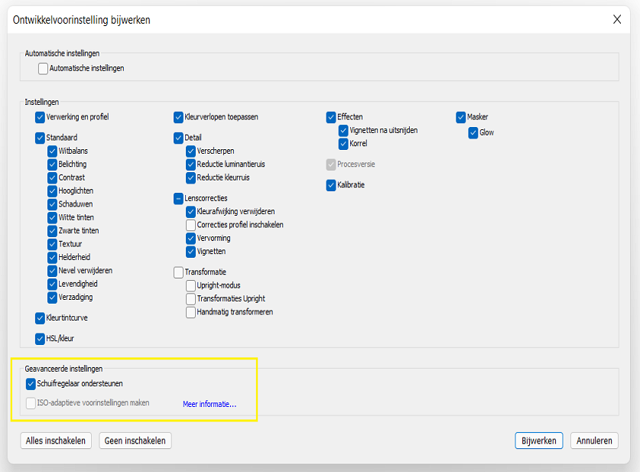Uncheck the HSL/kleur checkbox

click(40, 338)
